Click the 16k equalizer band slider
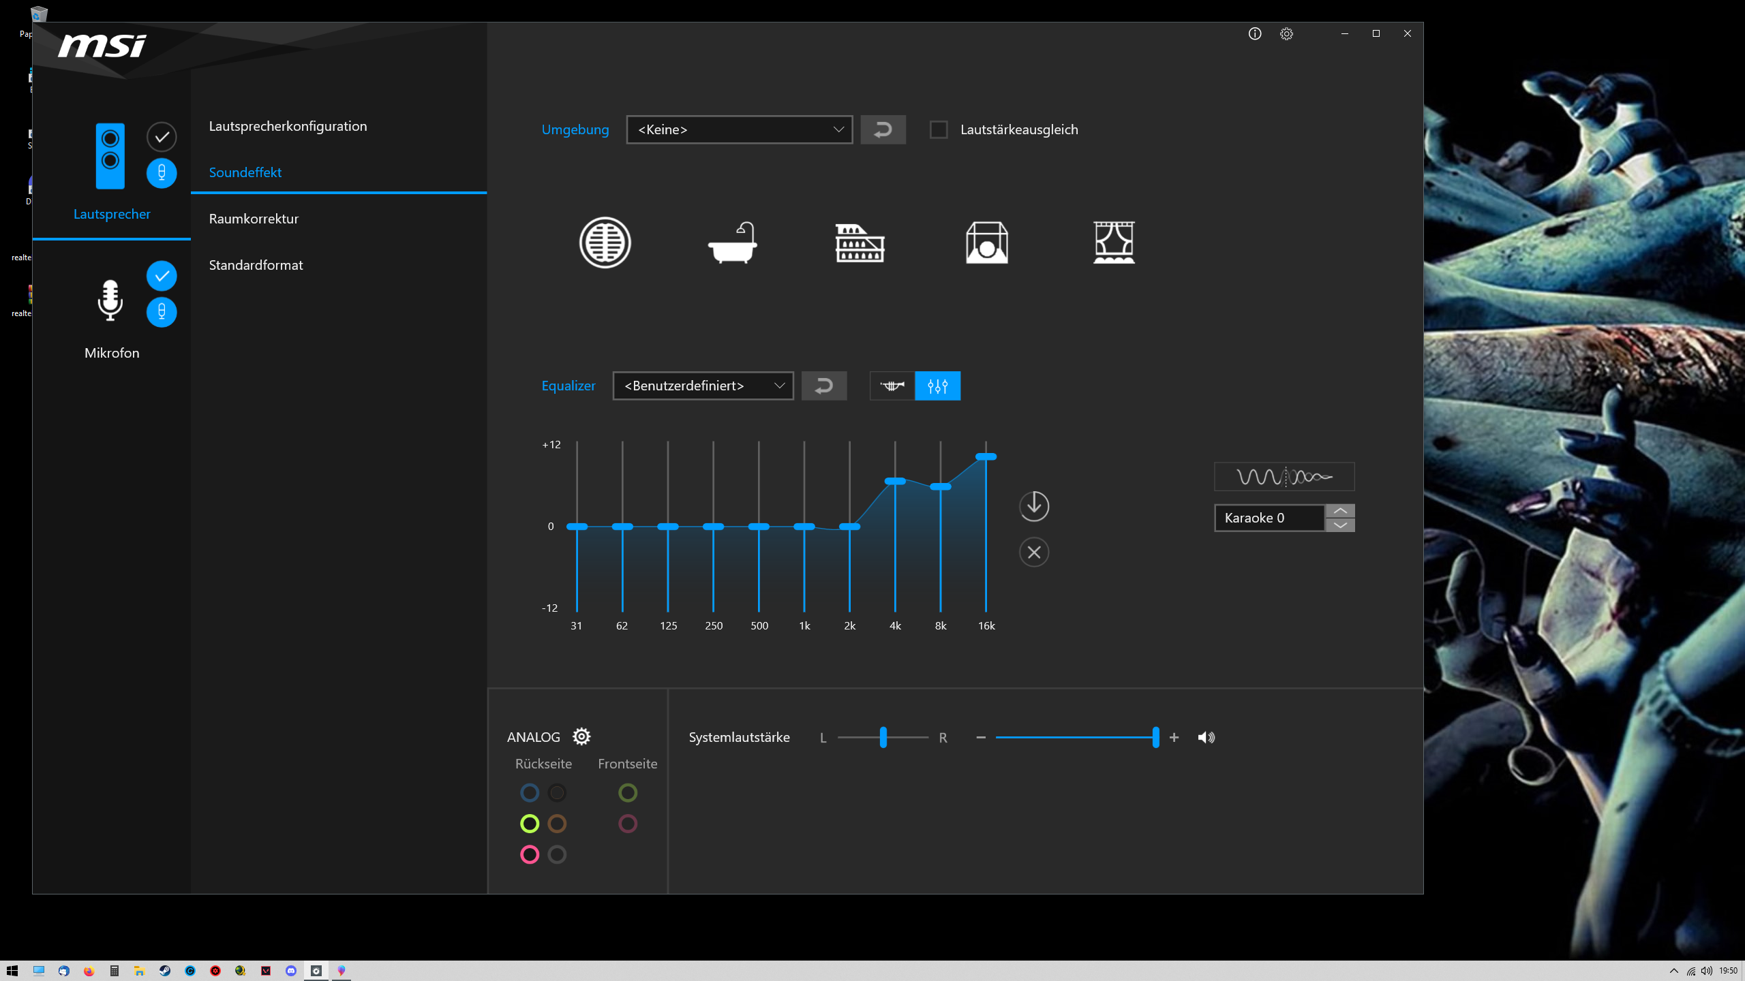The height and width of the screenshot is (981, 1745). [x=986, y=456]
